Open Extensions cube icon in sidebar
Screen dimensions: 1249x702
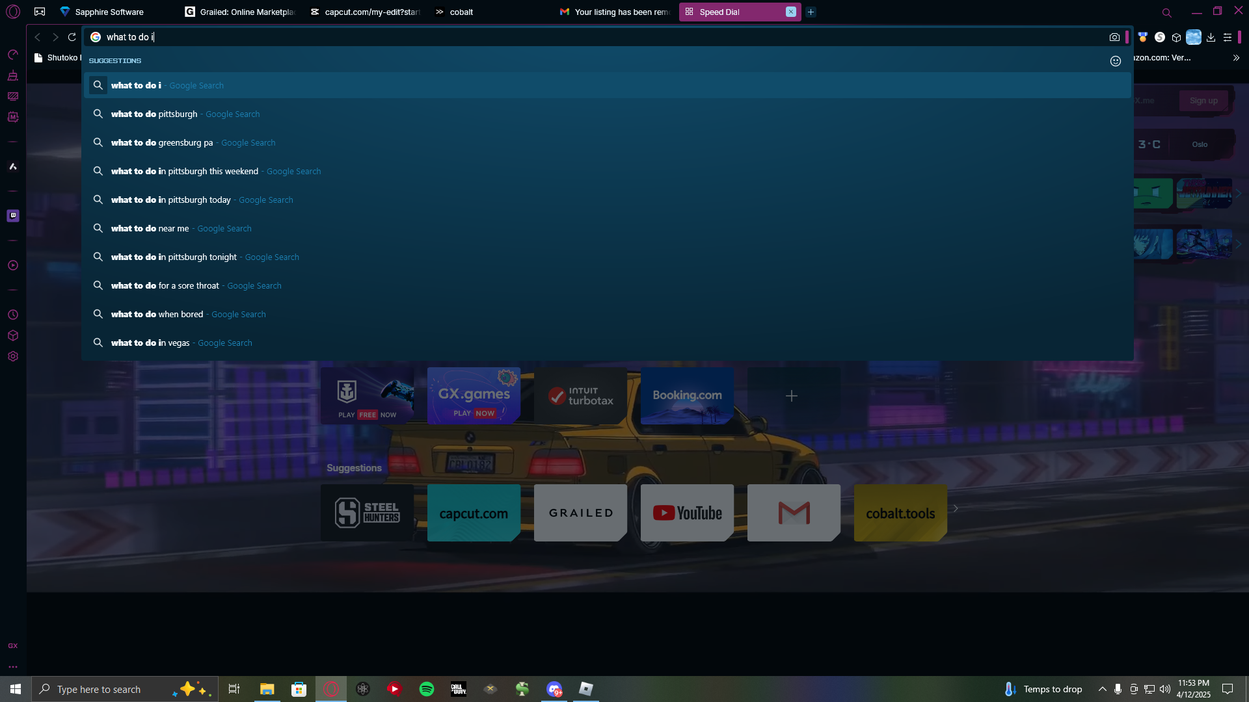coord(13,335)
